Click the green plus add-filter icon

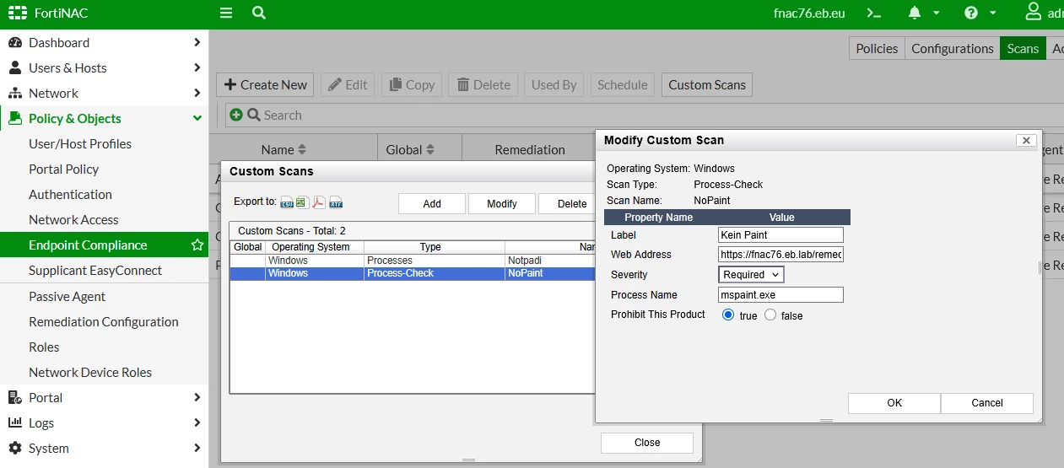tap(236, 115)
